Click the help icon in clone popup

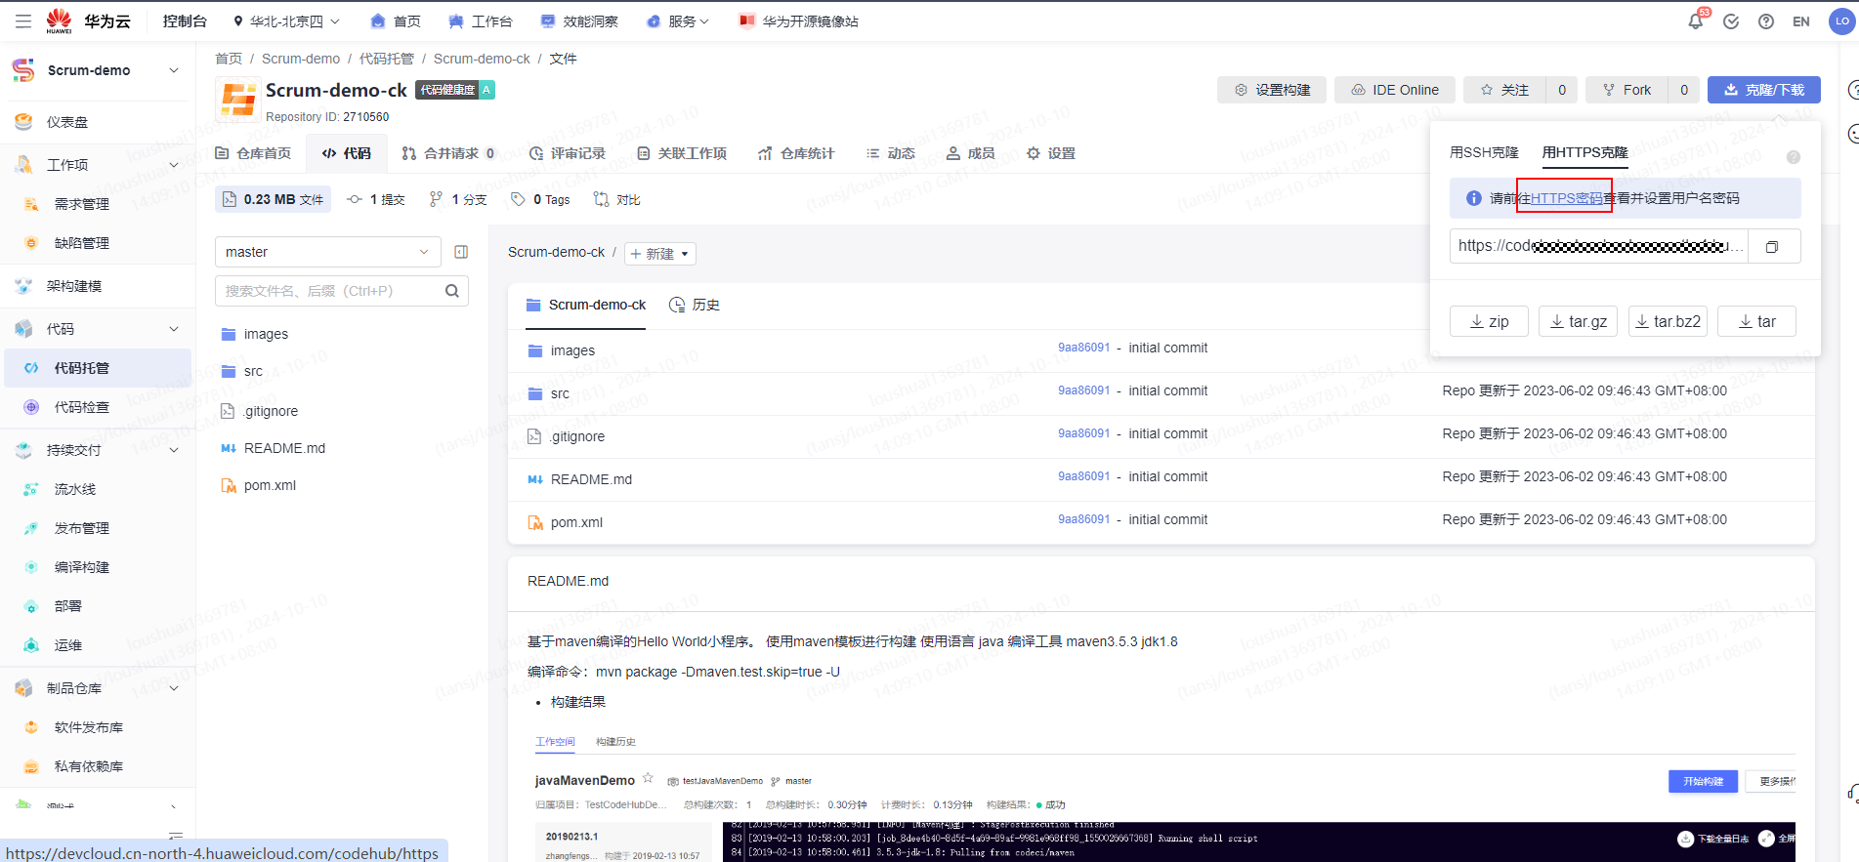pyautogui.click(x=1794, y=157)
